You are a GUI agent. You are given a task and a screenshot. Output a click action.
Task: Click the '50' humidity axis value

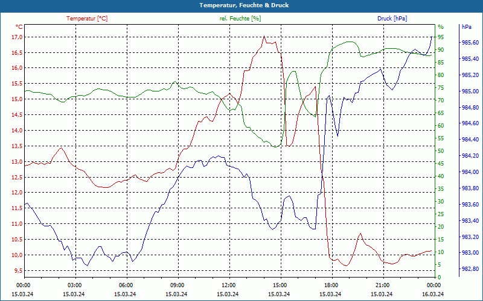(441, 151)
